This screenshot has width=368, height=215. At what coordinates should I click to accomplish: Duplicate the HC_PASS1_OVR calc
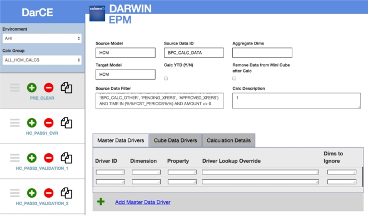(66, 123)
